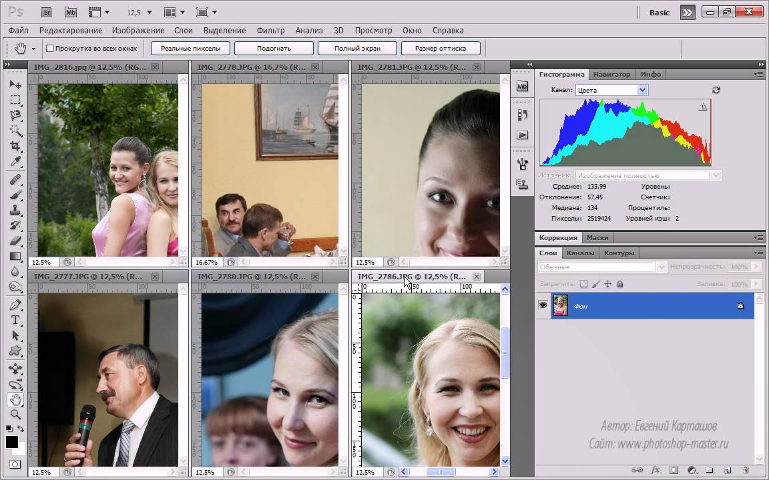Image resolution: width=769 pixels, height=480 pixels.
Task: Enable 'Прокрутка во всех окнах' checkbox
Action: click(x=49, y=49)
